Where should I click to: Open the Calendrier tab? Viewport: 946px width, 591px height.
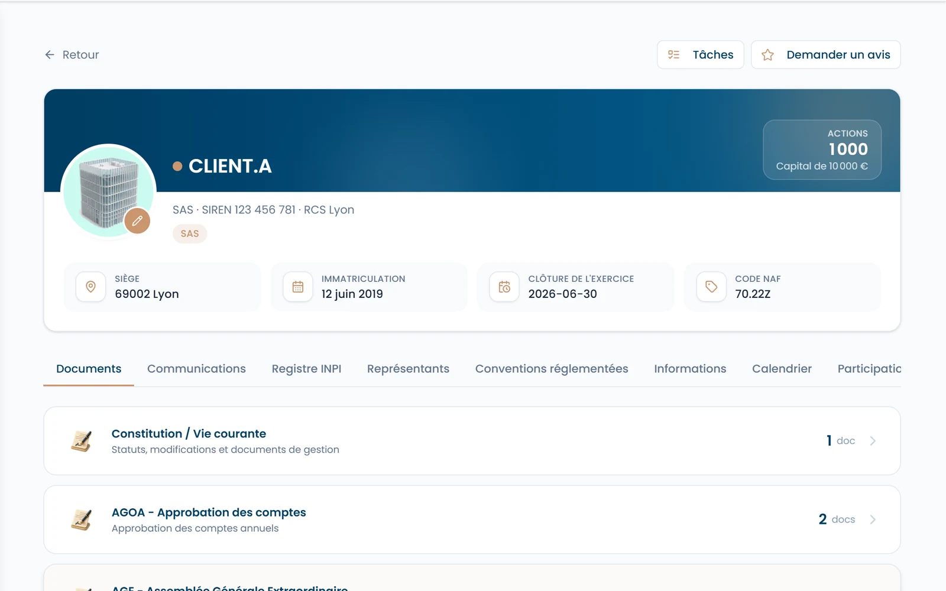(782, 369)
